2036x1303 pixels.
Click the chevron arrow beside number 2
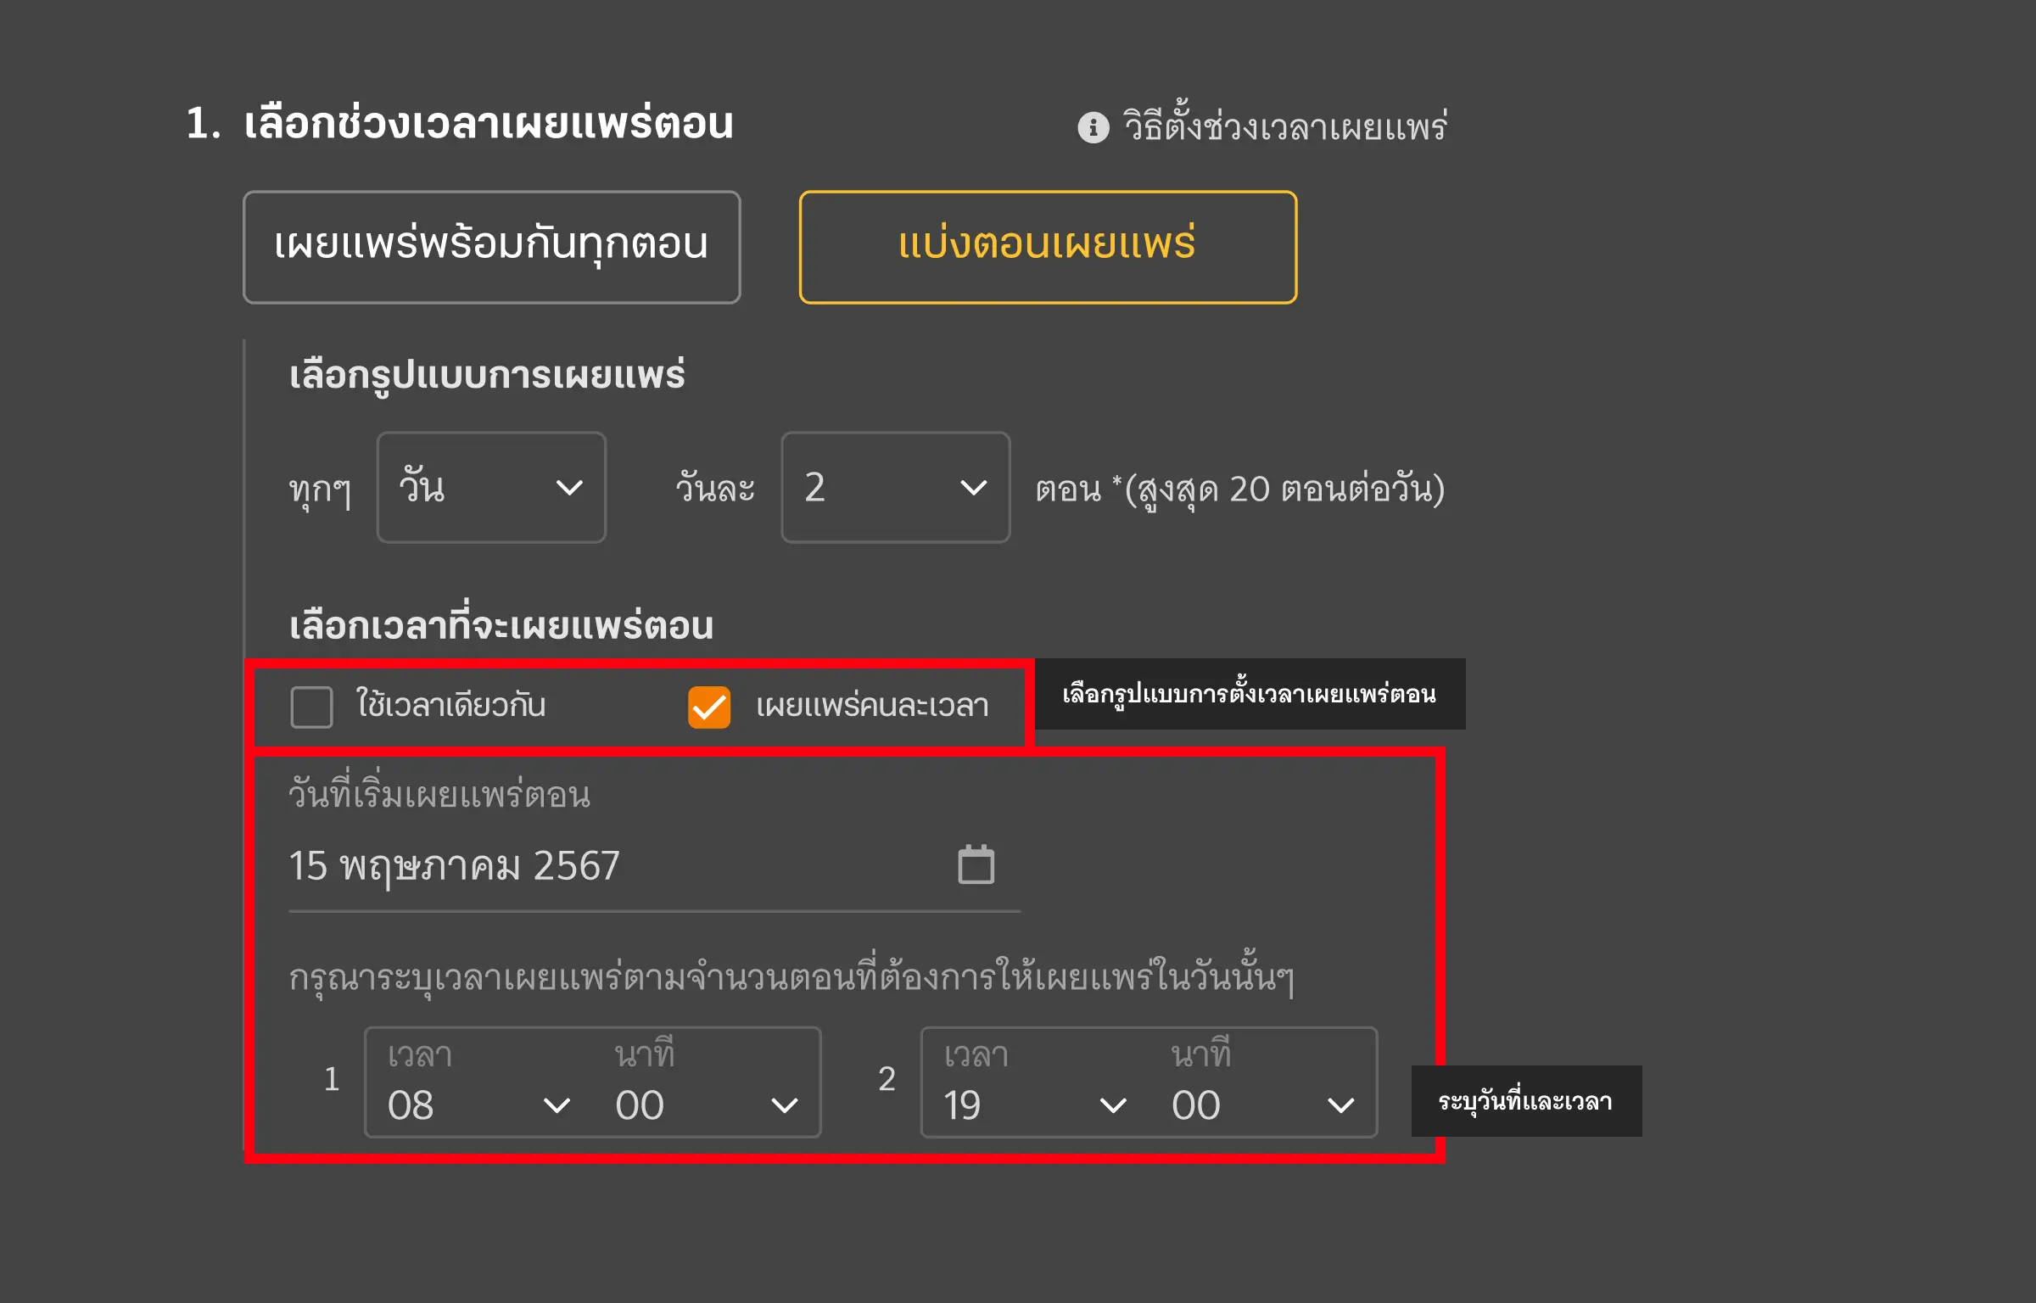pyautogui.click(x=973, y=488)
